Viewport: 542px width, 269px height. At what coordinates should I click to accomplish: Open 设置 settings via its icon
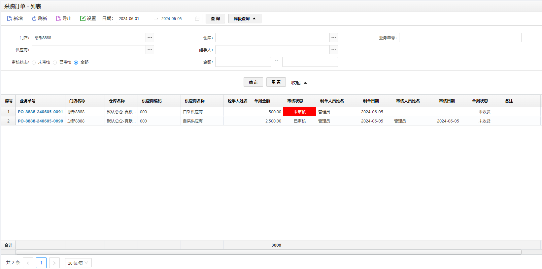point(83,18)
